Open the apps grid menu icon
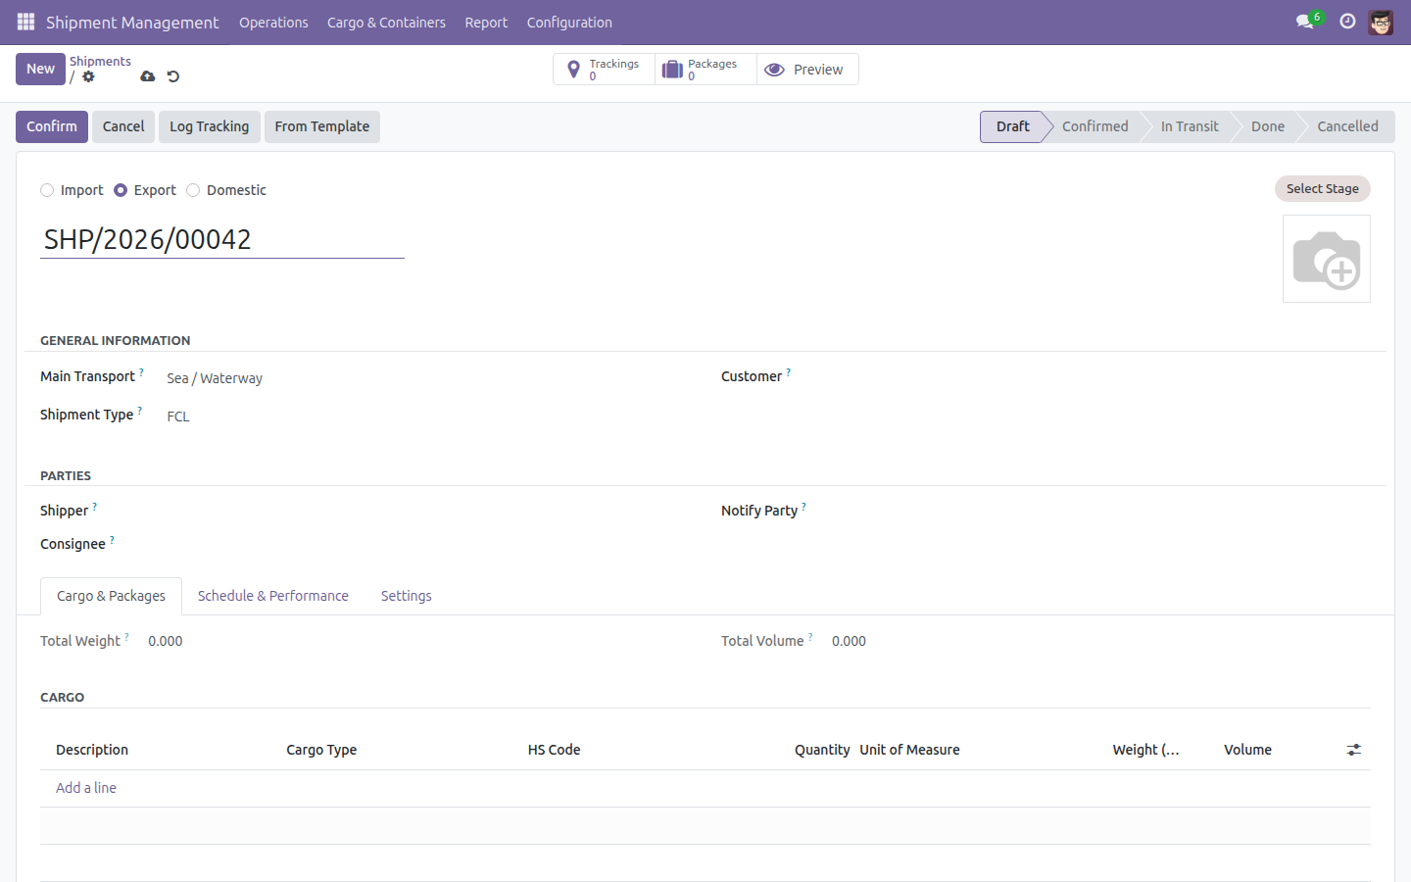This screenshot has width=1411, height=882. point(25,22)
